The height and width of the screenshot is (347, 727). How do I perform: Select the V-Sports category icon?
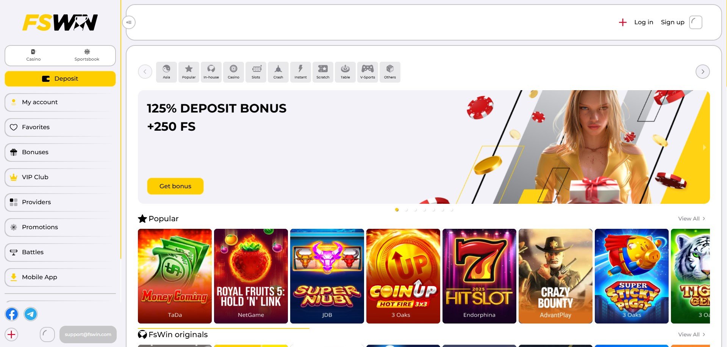point(367,72)
